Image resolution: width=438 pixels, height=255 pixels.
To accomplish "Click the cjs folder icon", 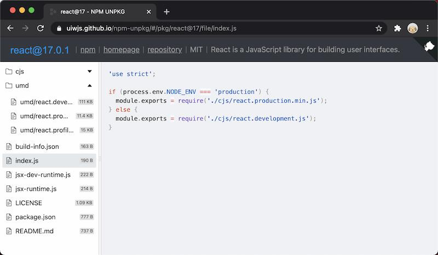I will click(x=9, y=72).
